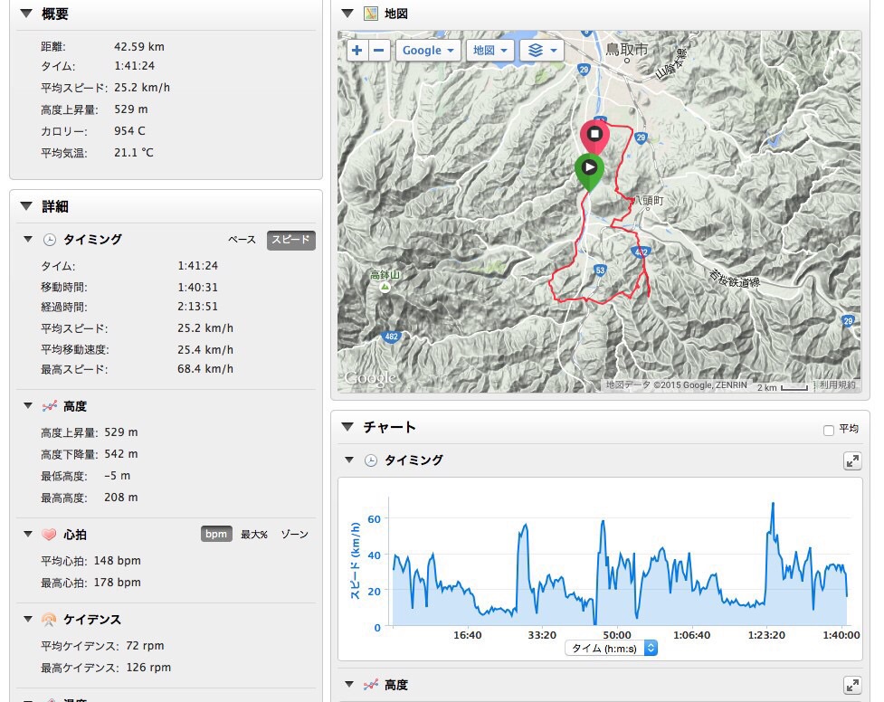884x702 pixels.
Task: Expand the timing chart to full size
Action: (851, 461)
